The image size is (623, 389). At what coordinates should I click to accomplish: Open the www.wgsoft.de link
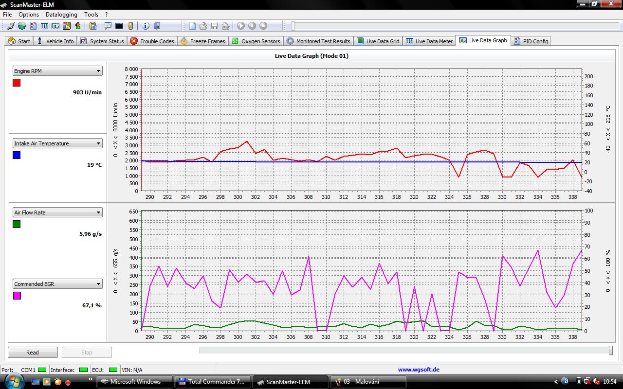coord(418,370)
